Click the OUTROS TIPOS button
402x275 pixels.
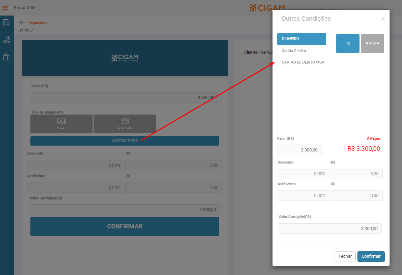click(x=125, y=141)
